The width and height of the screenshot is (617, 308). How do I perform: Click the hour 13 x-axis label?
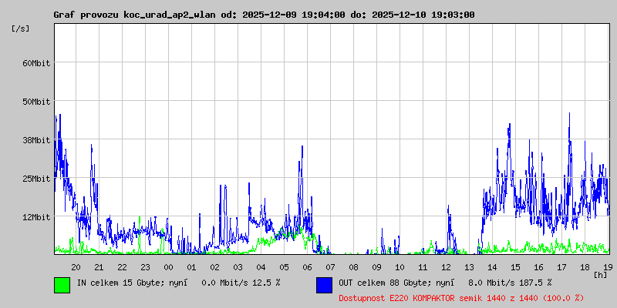[x=470, y=267]
